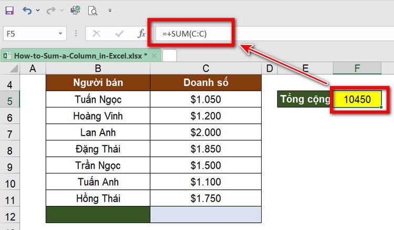Open Print Preview icon

tap(92, 11)
